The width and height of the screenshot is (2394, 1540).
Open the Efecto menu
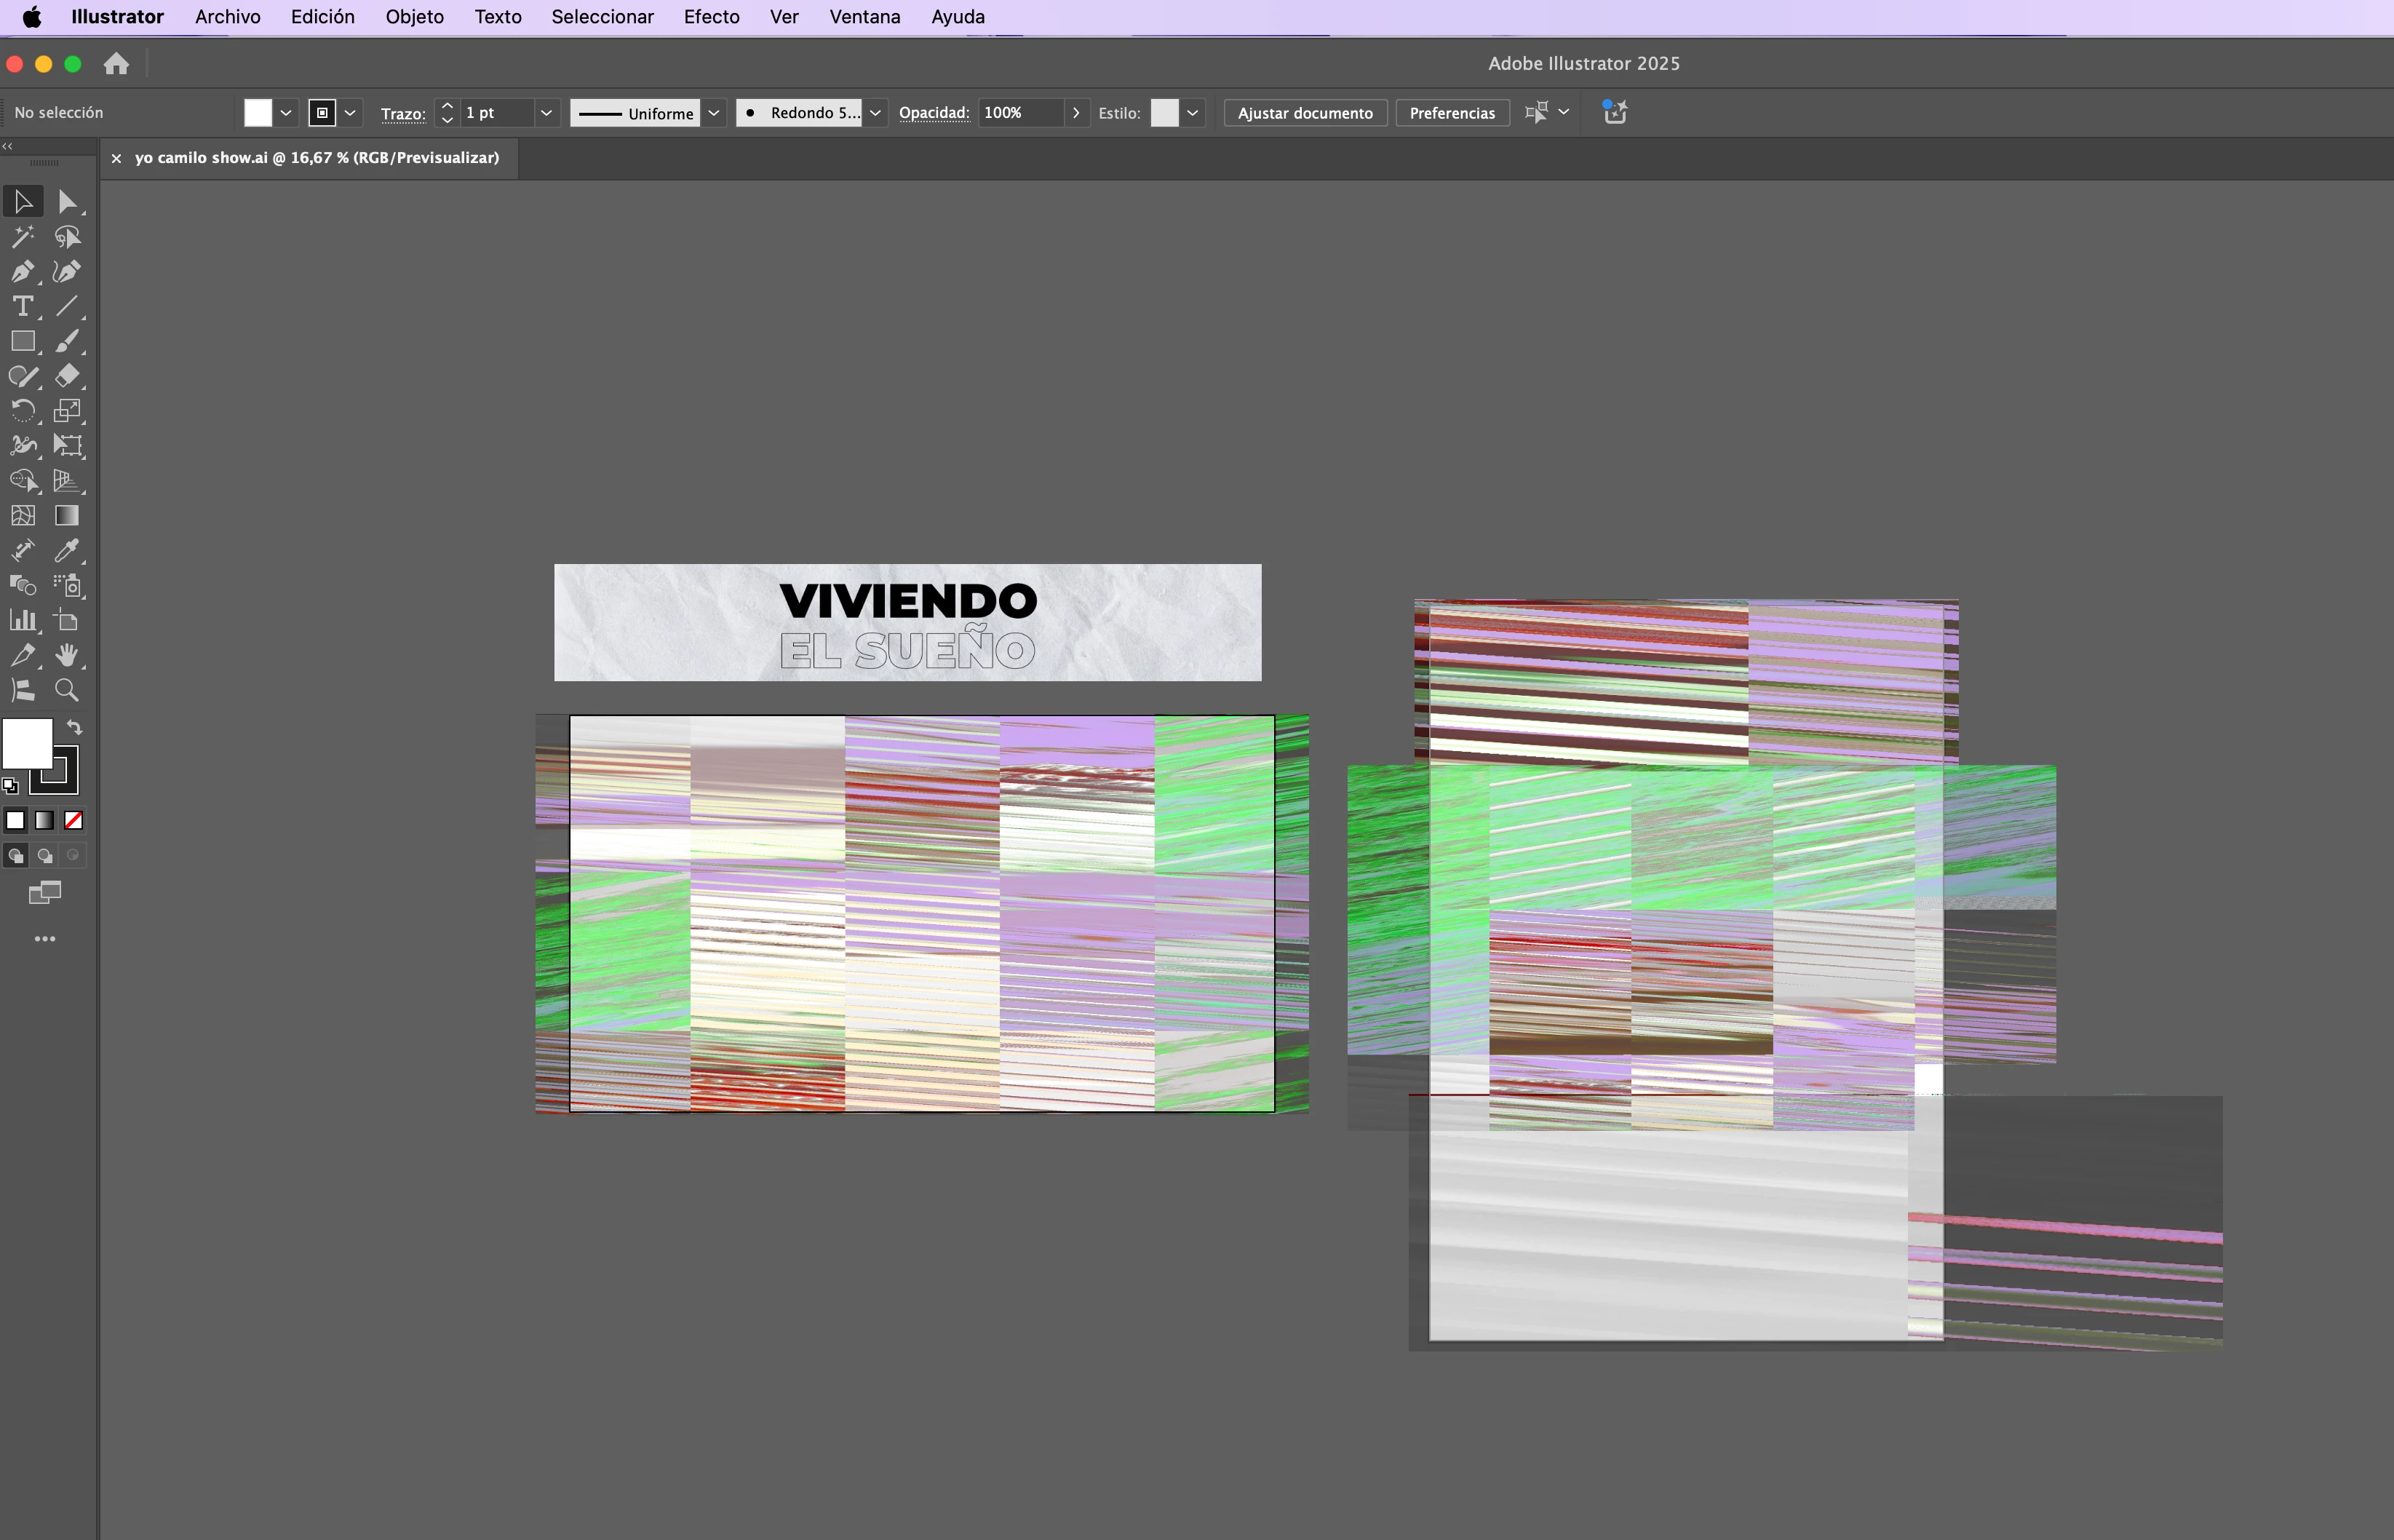(x=711, y=17)
